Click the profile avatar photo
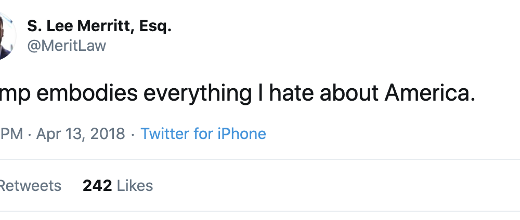Viewport: 520px width, 220px height. [x=5, y=36]
